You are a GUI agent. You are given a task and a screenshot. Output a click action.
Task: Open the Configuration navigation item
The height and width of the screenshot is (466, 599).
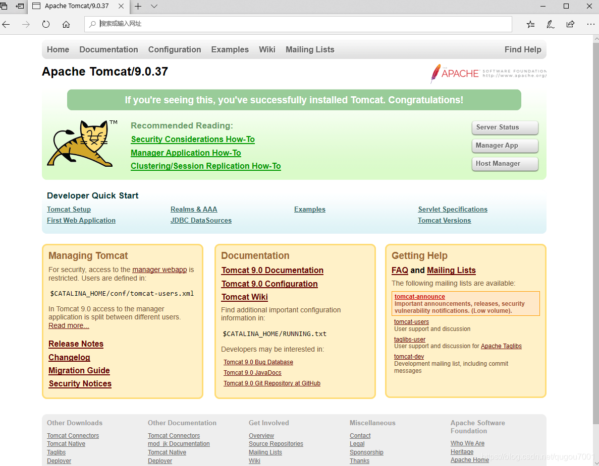pyautogui.click(x=175, y=49)
